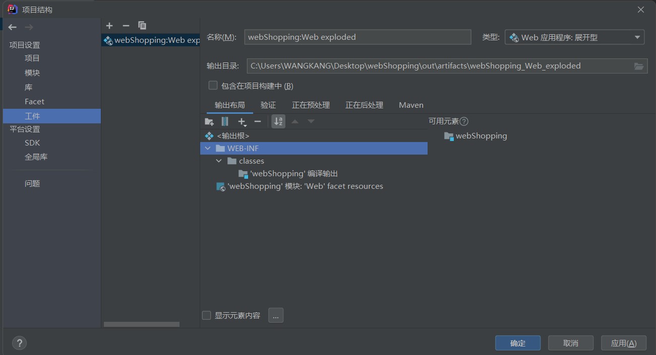This screenshot has height=355, width=656.
Task: Add a new artifact with plus icon
Action: click(109, 25)
